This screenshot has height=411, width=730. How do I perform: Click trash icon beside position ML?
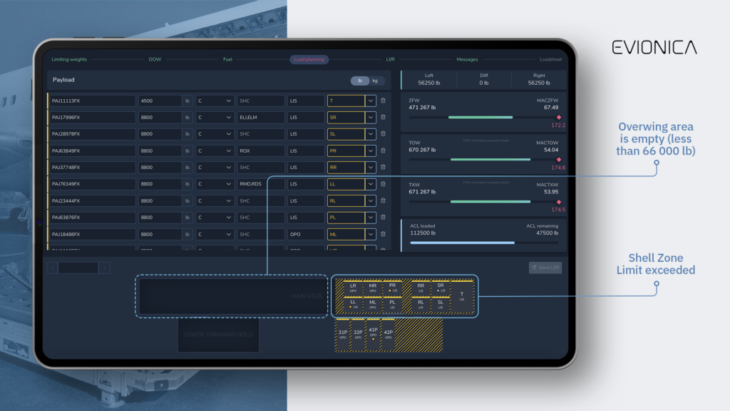pyautogui.click(x=383, y=234)
